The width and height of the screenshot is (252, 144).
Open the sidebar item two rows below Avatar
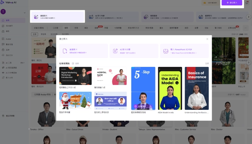point(13,50)
